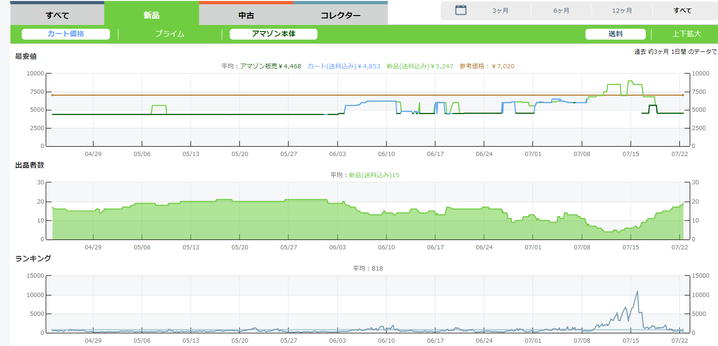Viewport: 718px width, 346px height.
Task: Set the period to 3ヶ月
Action: coord(500,11)
